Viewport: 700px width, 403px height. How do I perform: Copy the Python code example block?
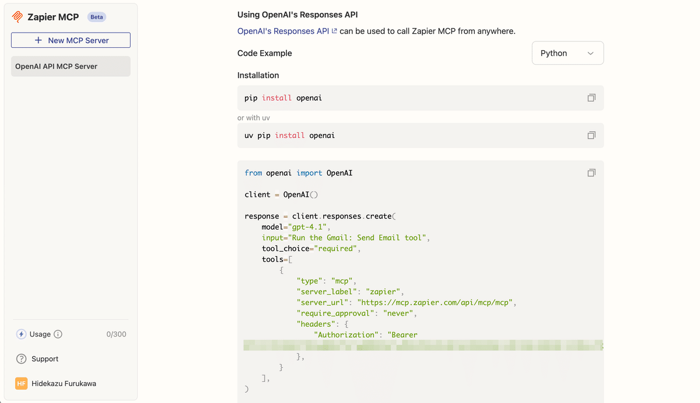[591, 172]
